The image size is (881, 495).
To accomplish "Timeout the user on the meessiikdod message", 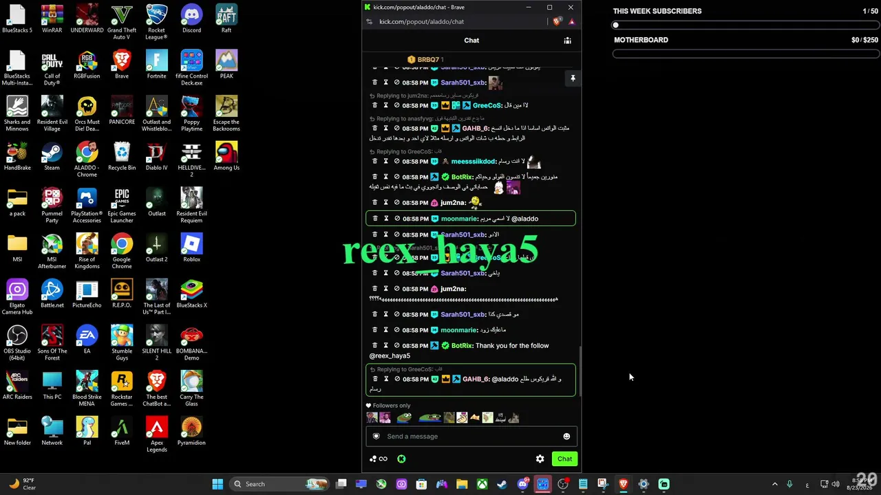I will click(385, 162).
